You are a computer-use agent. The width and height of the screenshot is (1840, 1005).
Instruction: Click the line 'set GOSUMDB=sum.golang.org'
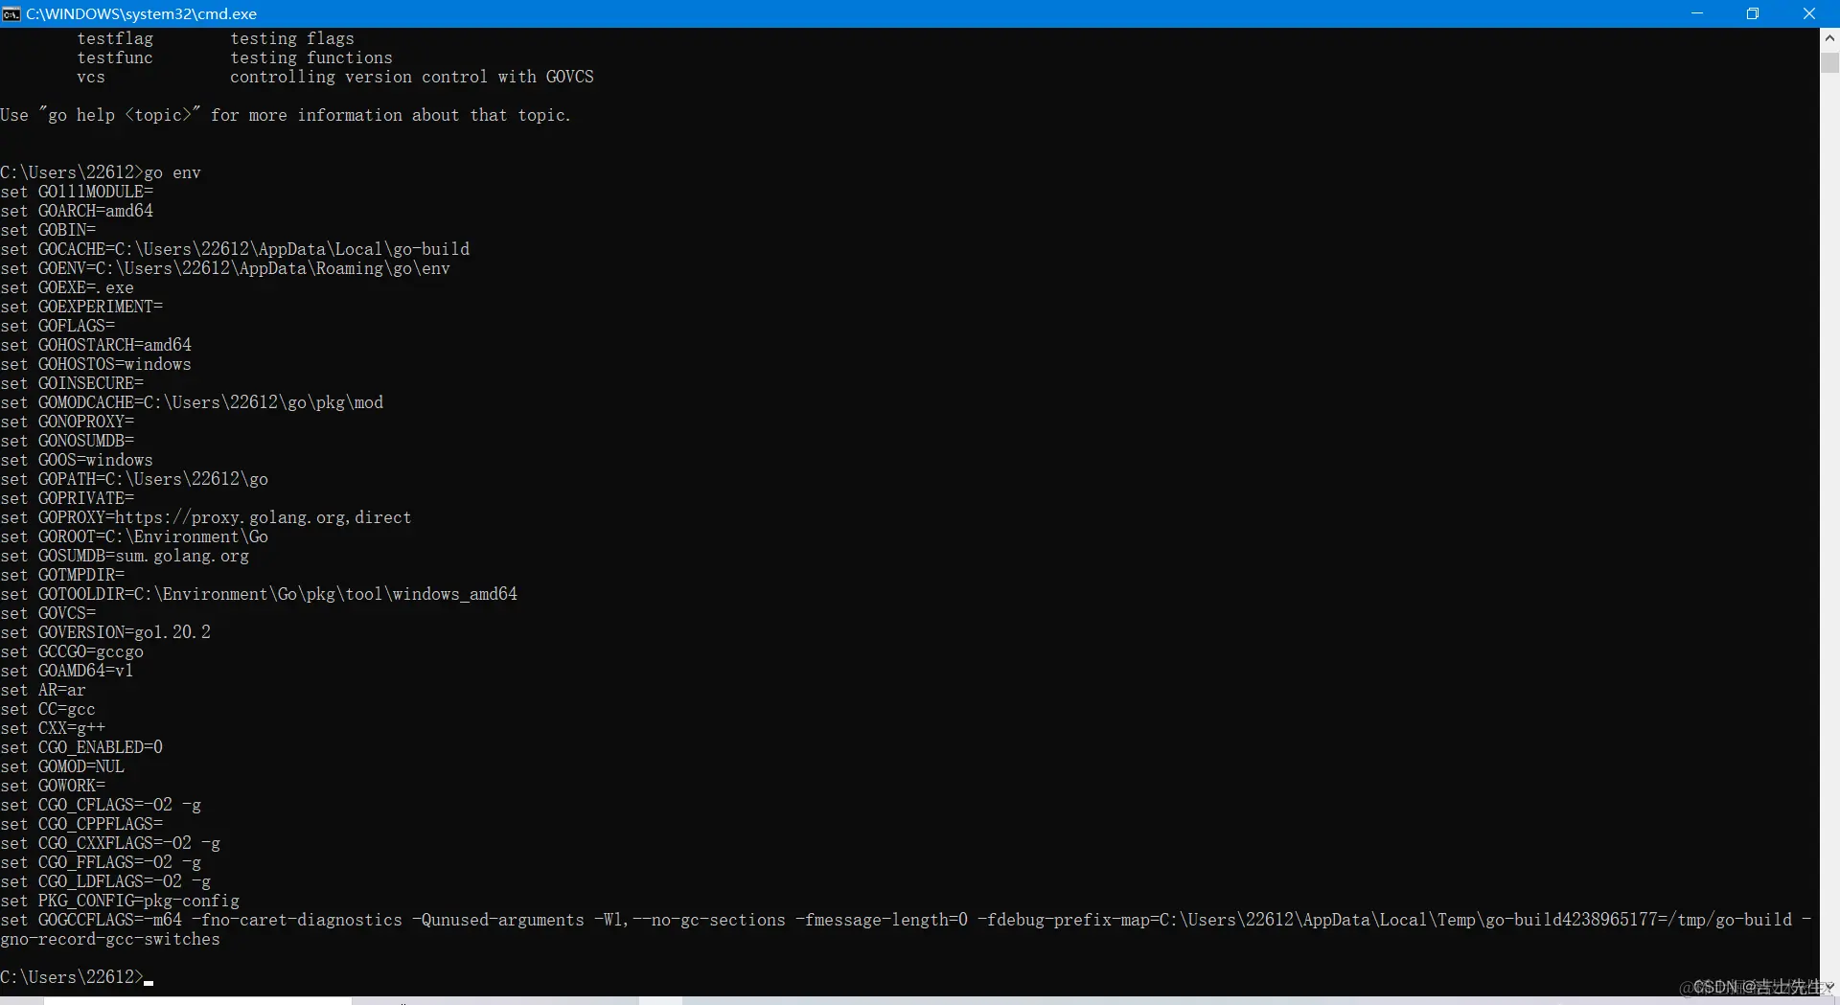tap(125, 556)
